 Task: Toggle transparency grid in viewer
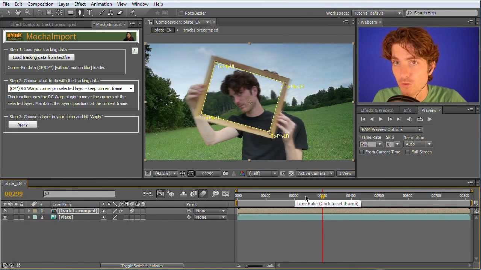coord(291,173)
